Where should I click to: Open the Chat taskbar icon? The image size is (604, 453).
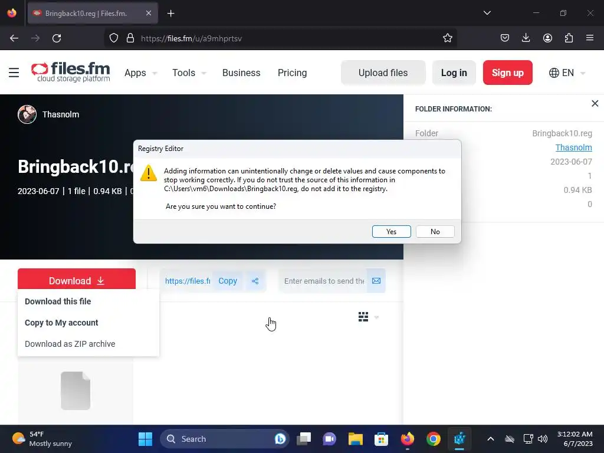tap(329, 439)
